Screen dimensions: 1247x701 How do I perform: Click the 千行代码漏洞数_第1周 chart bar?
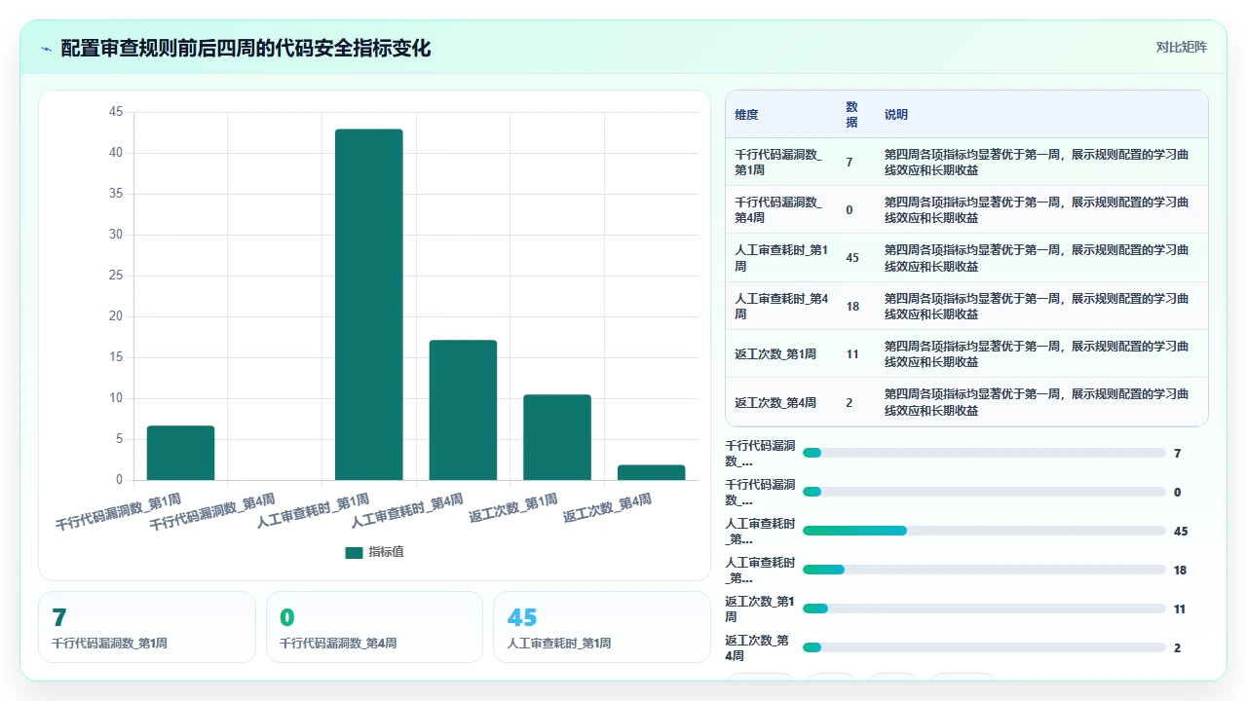180,453
